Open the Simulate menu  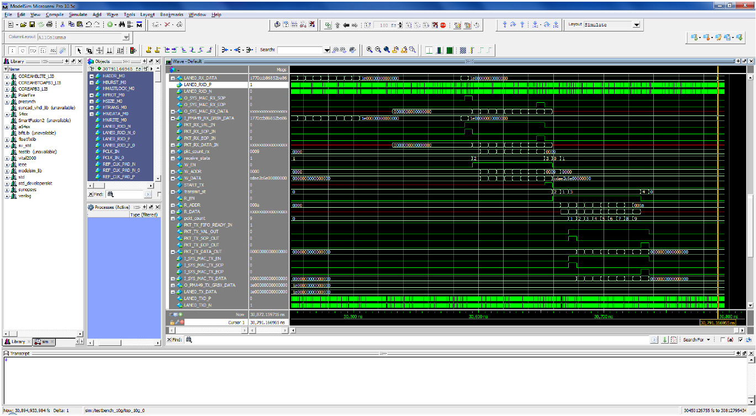tap(78, 14)
